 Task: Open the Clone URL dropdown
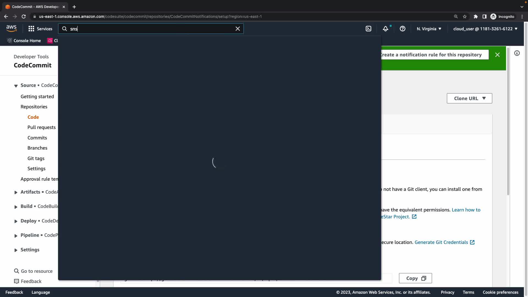(x=469, y=98)
